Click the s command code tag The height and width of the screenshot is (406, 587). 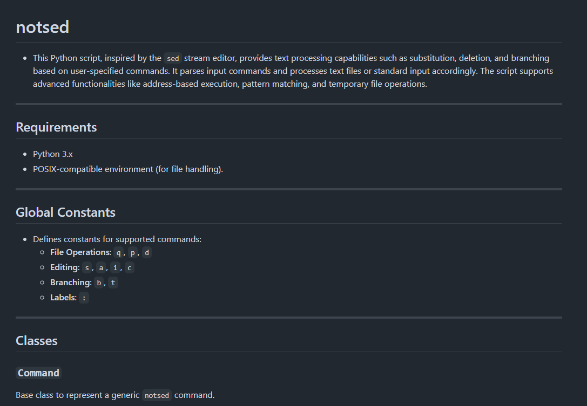87,267
